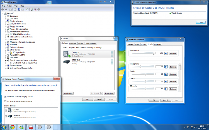
Task: Expand the Disk drives tree node
Action: point(6,19)
